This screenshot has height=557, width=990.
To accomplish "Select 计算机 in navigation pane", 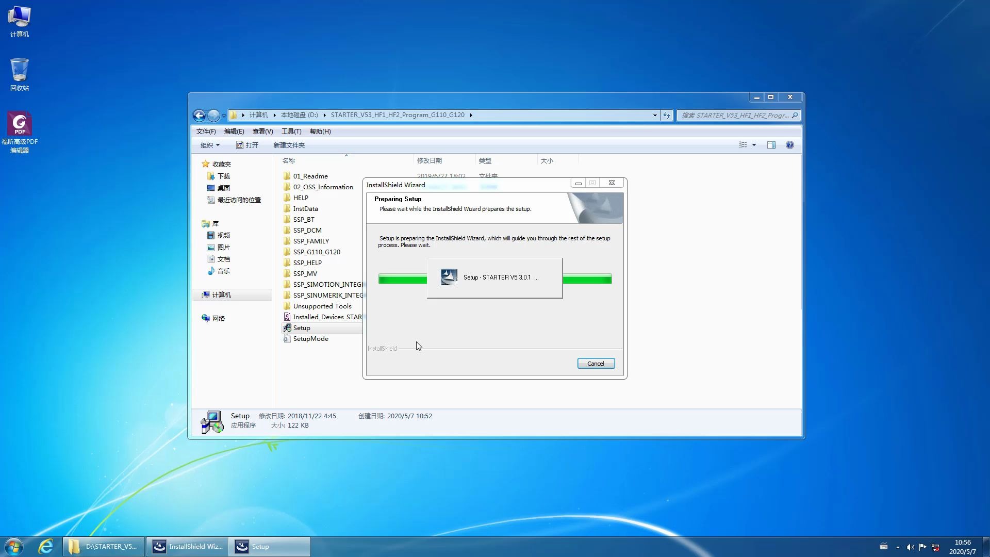I will pos(232,294).
